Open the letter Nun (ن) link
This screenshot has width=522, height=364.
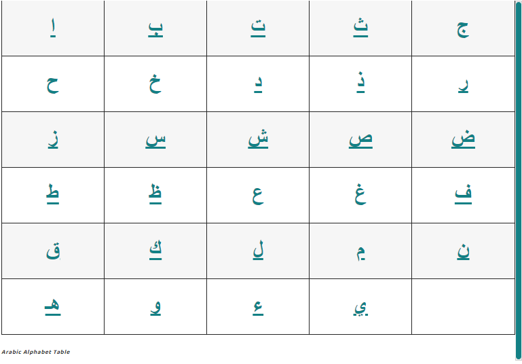463,251
